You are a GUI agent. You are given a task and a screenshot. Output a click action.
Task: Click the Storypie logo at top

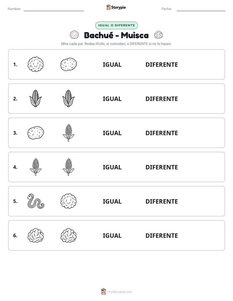click(116, 7)
